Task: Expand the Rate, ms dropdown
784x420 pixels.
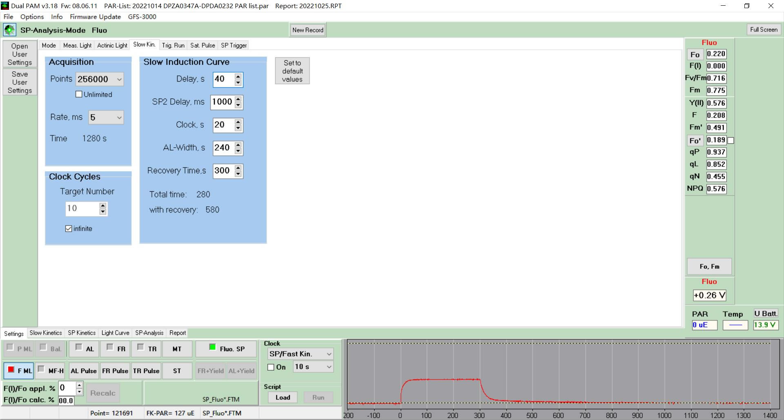Action: pyautogui.click(x=106, y=117)
